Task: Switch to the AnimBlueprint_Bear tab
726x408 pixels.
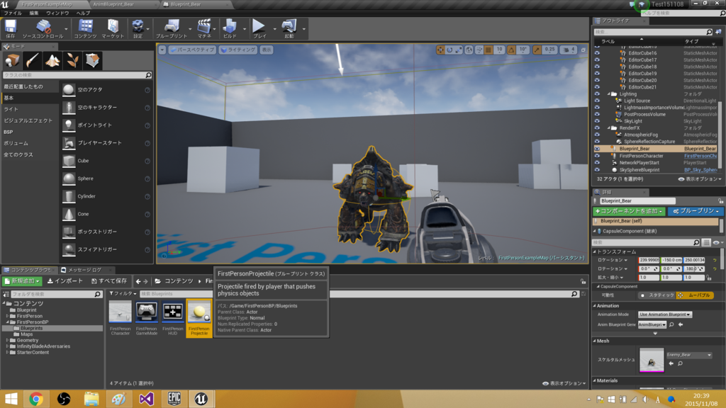Action: point(113,4)
